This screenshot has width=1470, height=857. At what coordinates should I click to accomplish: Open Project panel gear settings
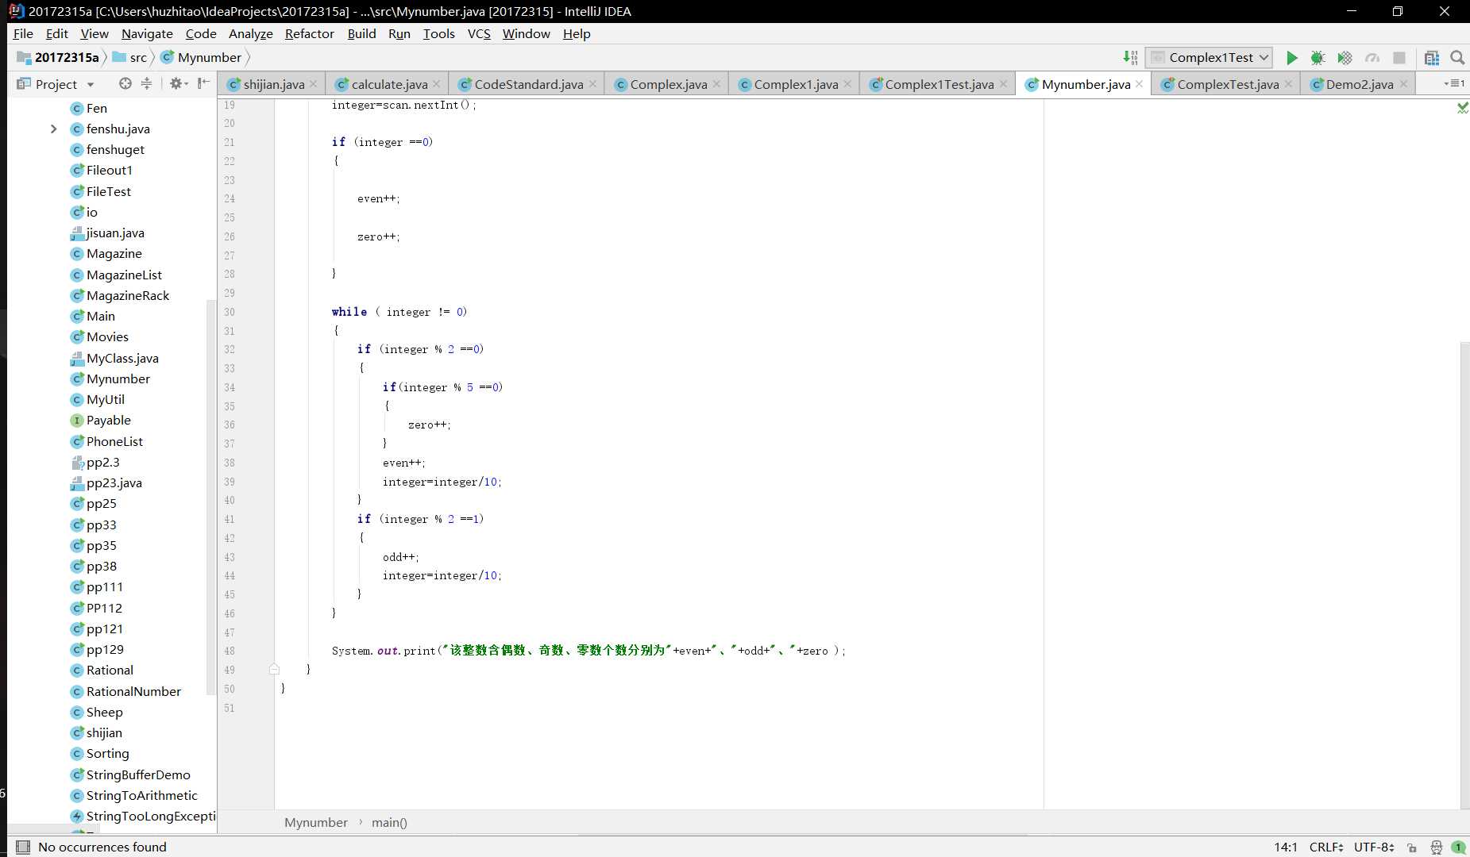178,83
